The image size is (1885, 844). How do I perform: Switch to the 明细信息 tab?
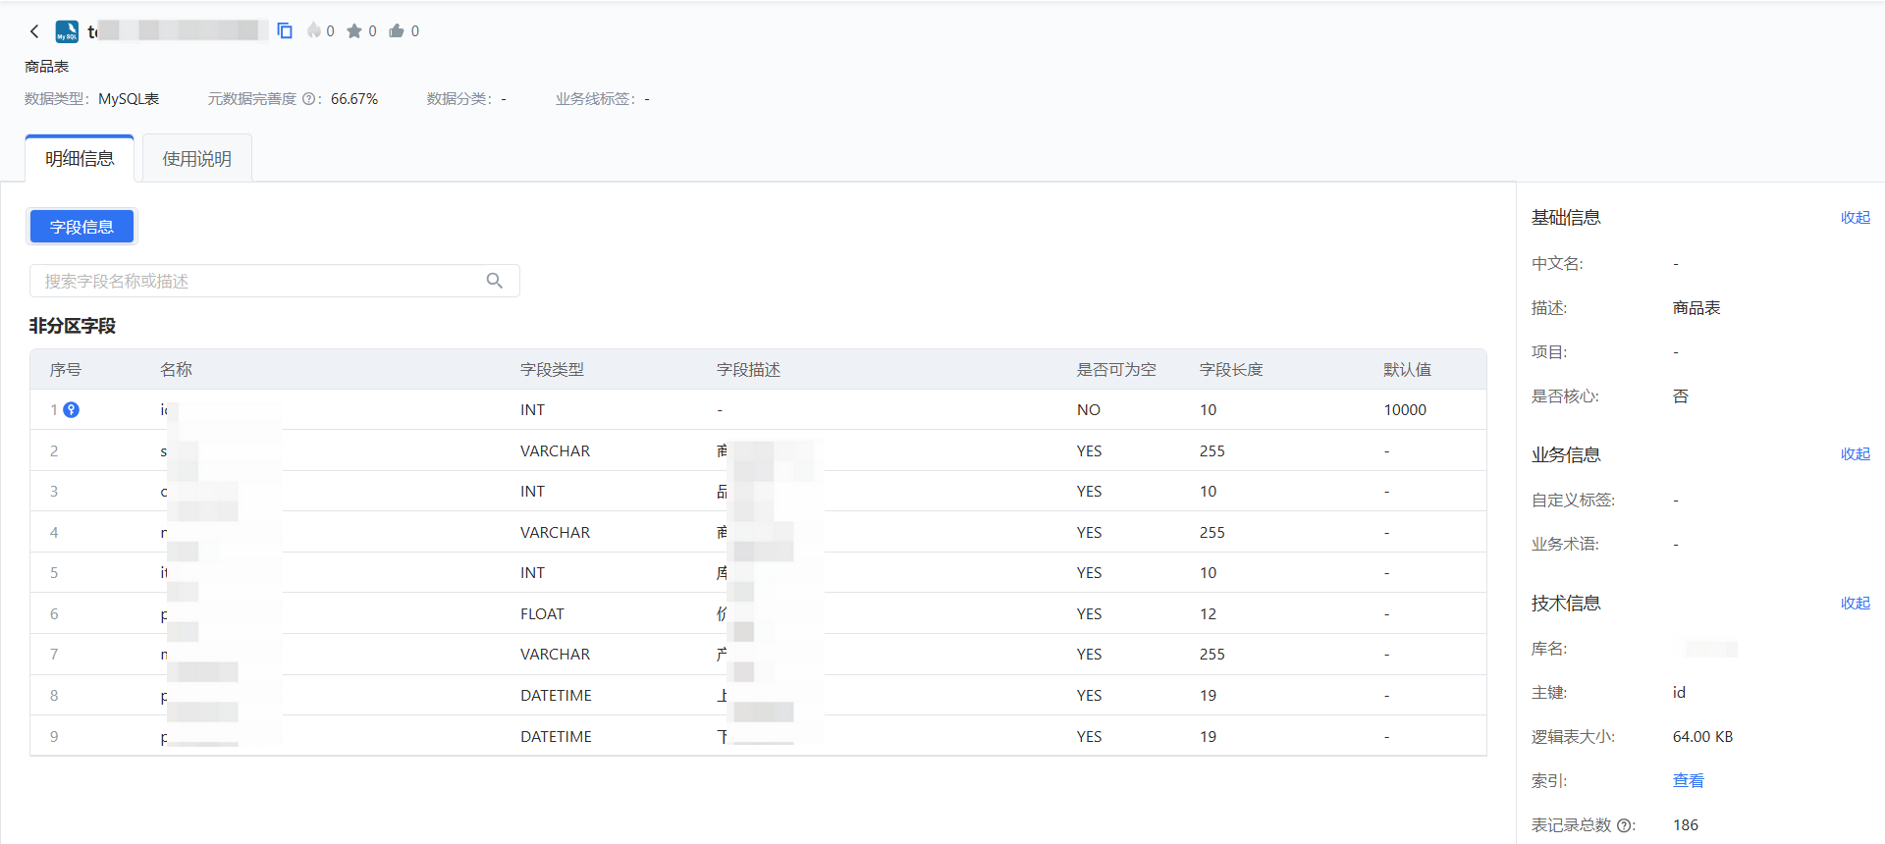click(x=80, y=159)
